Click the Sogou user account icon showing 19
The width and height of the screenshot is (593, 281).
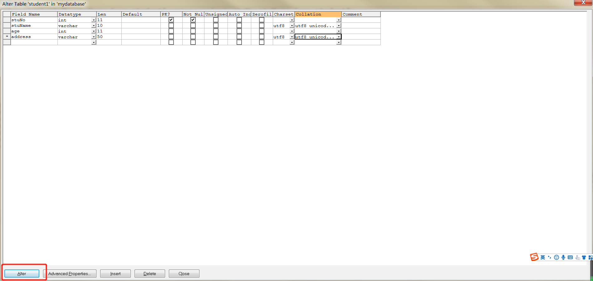coord(577,258)
